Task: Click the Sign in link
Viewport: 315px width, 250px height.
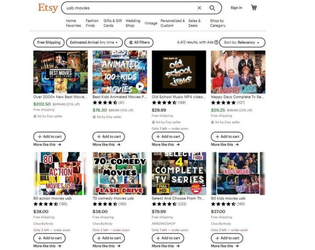Action: pos(236,8)
